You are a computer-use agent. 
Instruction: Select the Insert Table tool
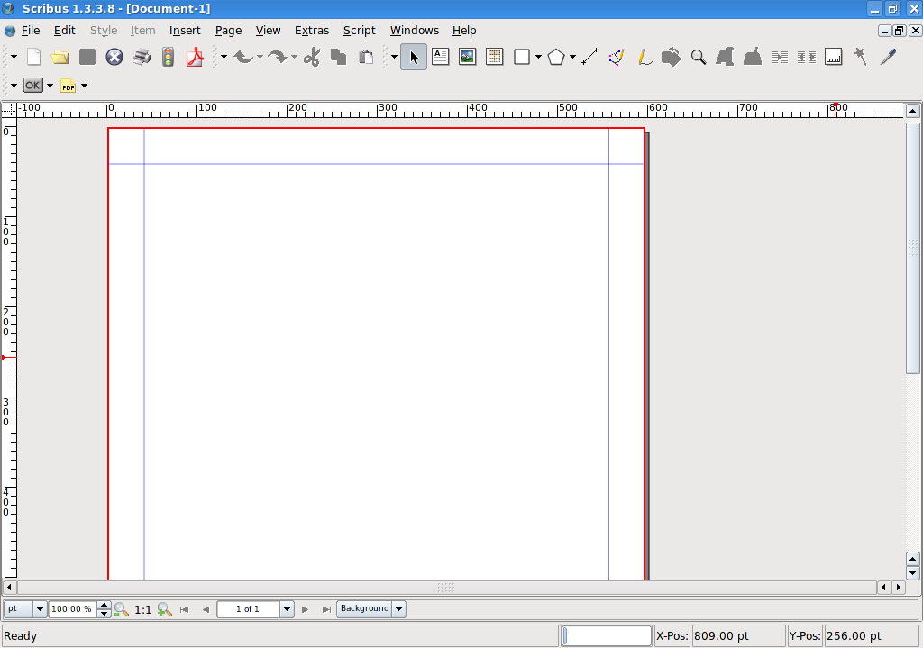[x=494, y=57]
